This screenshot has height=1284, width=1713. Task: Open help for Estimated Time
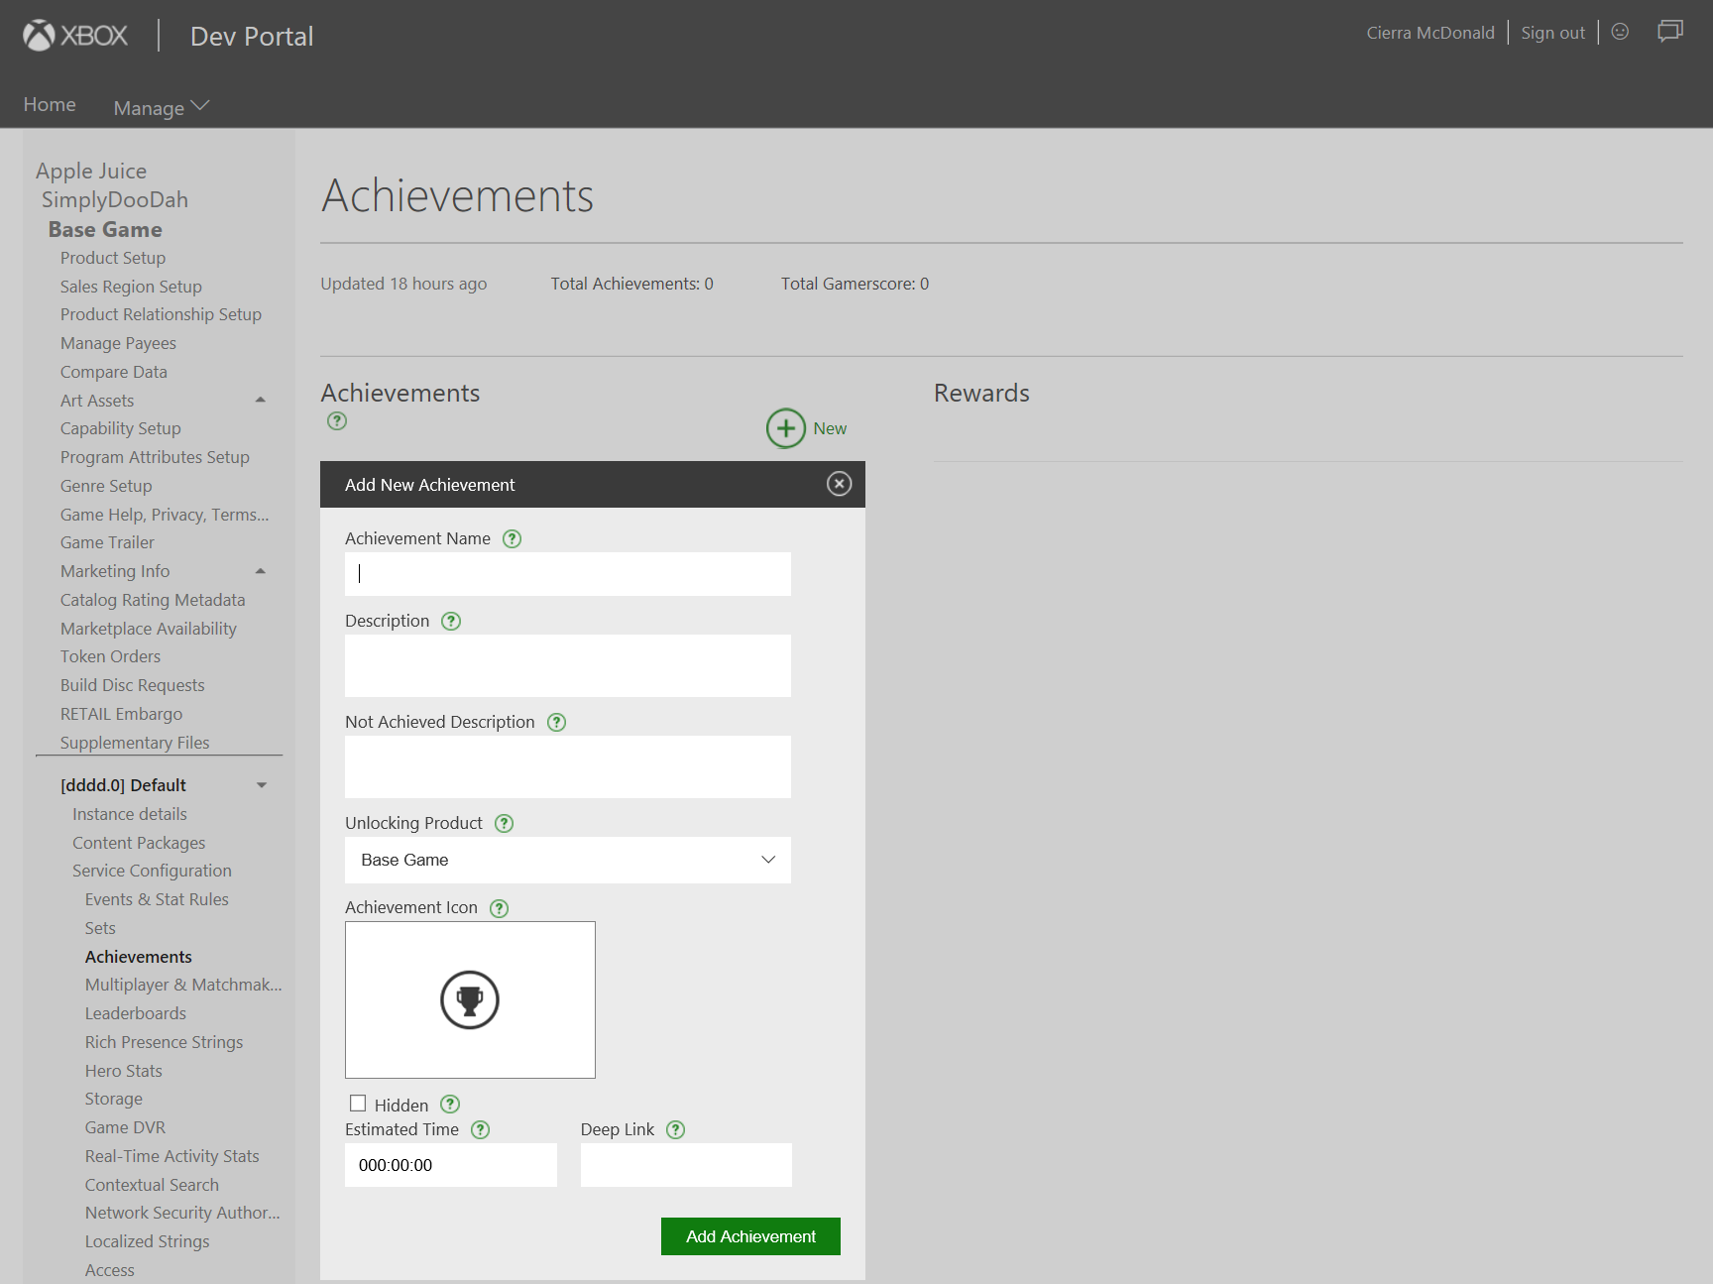(481, 1129)
